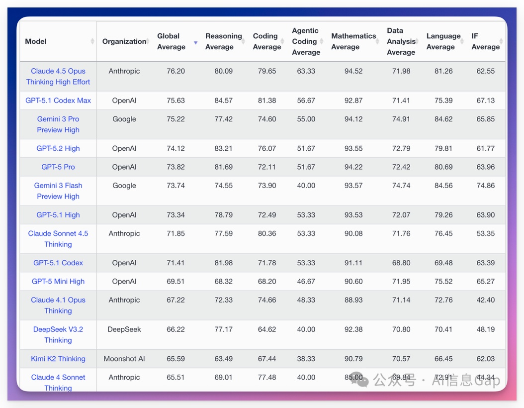This screenshot has width=524, height=408.
Task: Click the Data Analysis Average header text
Action: pos(401,41)
